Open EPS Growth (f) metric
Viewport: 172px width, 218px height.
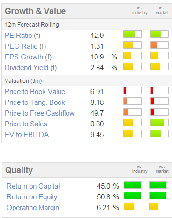pyautogui.click(x=28, y=57)
